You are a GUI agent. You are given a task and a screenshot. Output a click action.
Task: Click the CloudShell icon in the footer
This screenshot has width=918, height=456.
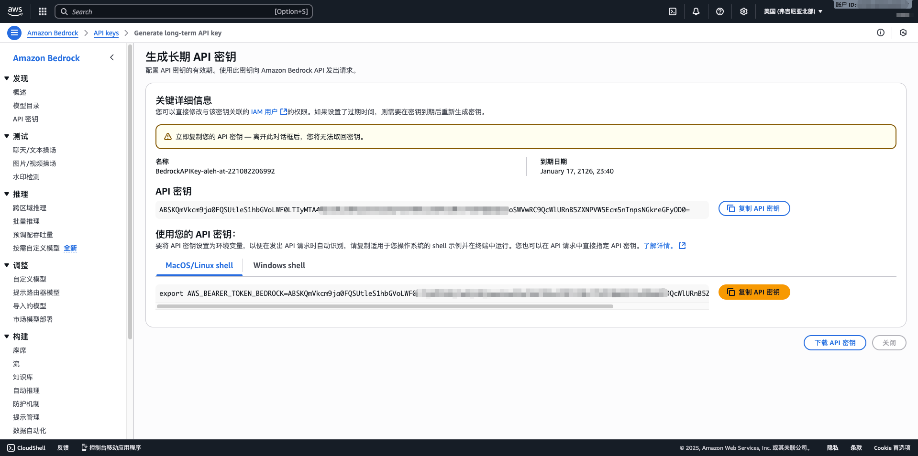click(11, 448)
